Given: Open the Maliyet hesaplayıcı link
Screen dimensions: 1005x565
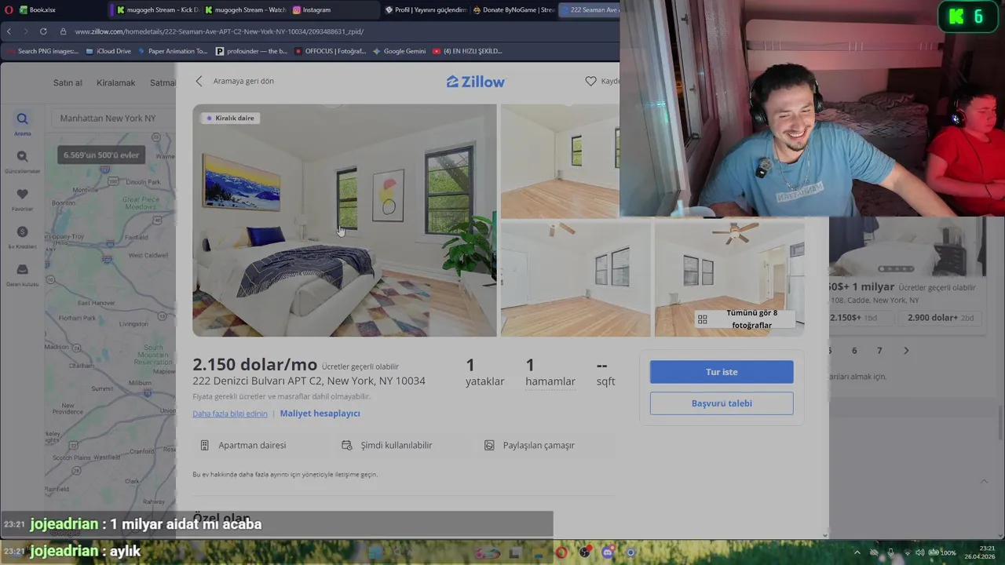Looking at the screenshot, I should (x=320, y=414).
